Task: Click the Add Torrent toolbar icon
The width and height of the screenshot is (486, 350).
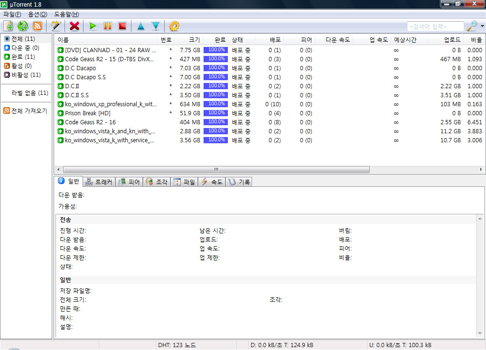Action: click(x=8, y=27)
